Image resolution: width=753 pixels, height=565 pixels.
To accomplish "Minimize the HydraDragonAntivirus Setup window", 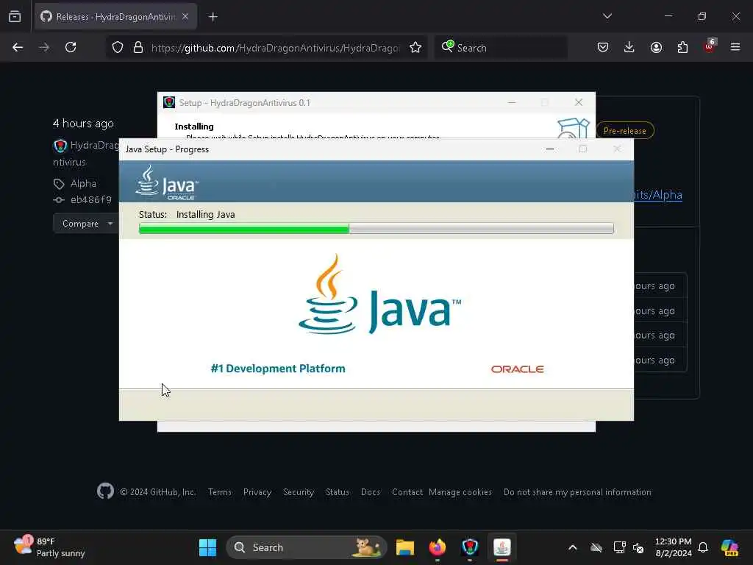I will (x=512, y=102).
